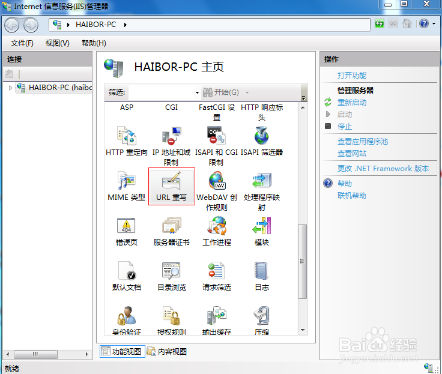Viewport: 442px width, 374px height.
Task: Switch to the 功能视图 tab
Action: (x=123, y=351)
